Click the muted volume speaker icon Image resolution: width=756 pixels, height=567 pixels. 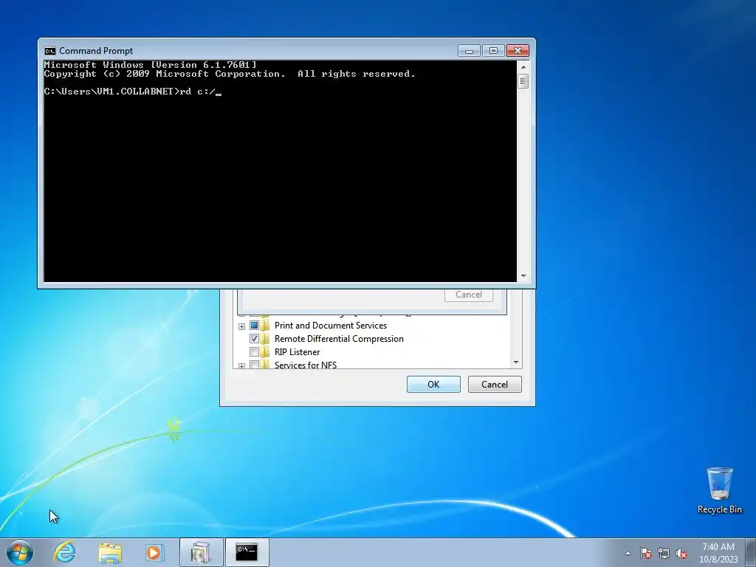pyautogui.click(x=681, y=553)
